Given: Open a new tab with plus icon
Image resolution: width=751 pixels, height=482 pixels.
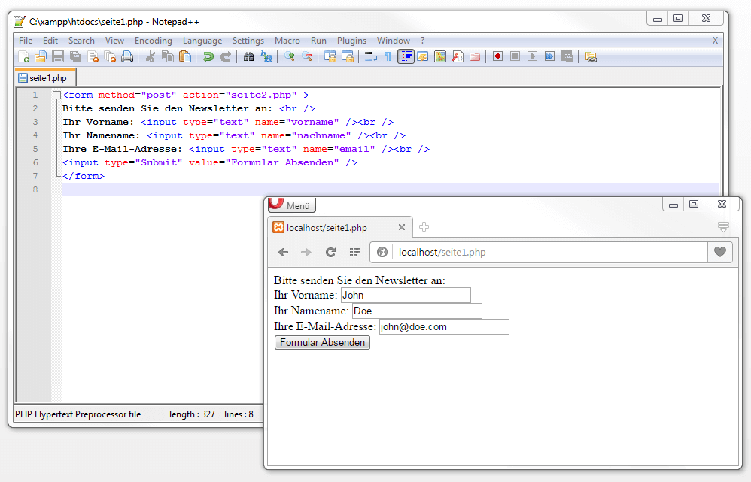Looking at the screenshot, I should click(x=424, y=227).
